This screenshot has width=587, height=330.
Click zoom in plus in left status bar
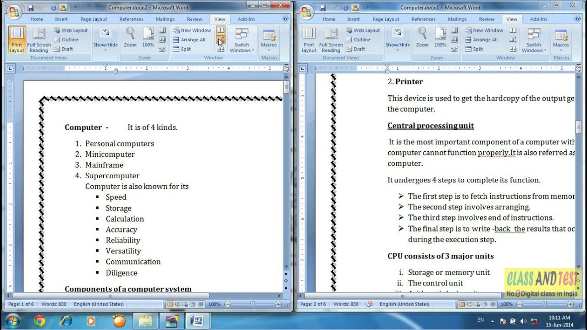278,304
